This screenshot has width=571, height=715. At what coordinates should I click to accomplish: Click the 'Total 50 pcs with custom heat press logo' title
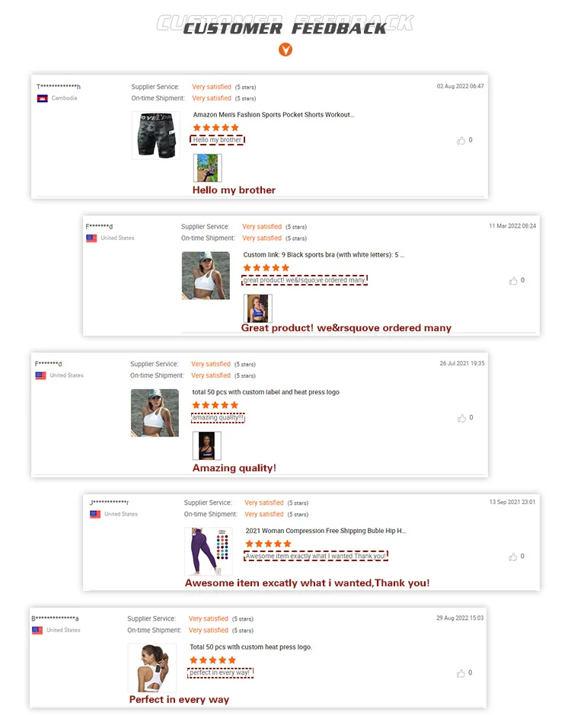(x=250, y=647)
